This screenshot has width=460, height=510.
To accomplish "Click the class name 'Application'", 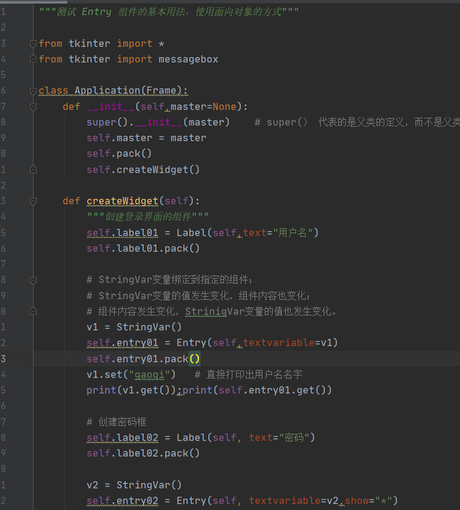I will coord(107,91).
